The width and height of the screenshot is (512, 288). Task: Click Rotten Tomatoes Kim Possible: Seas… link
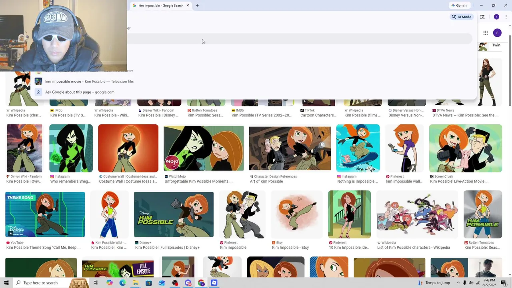[205, 115]
